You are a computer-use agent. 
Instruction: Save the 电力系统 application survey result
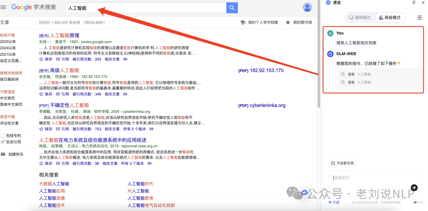(x=46, y=163)
